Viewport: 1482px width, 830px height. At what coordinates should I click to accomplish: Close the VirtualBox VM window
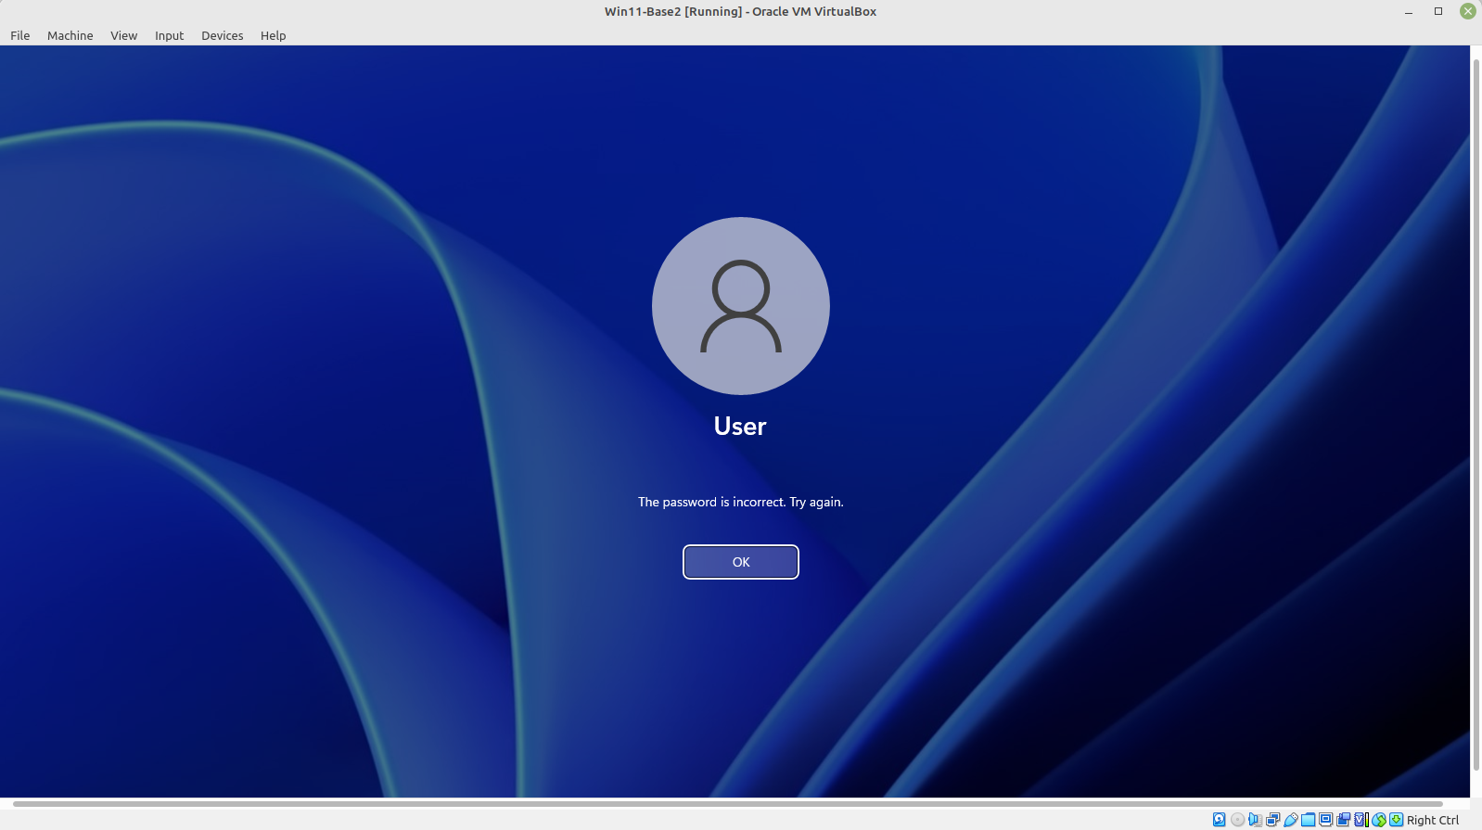coord(1468,11)
